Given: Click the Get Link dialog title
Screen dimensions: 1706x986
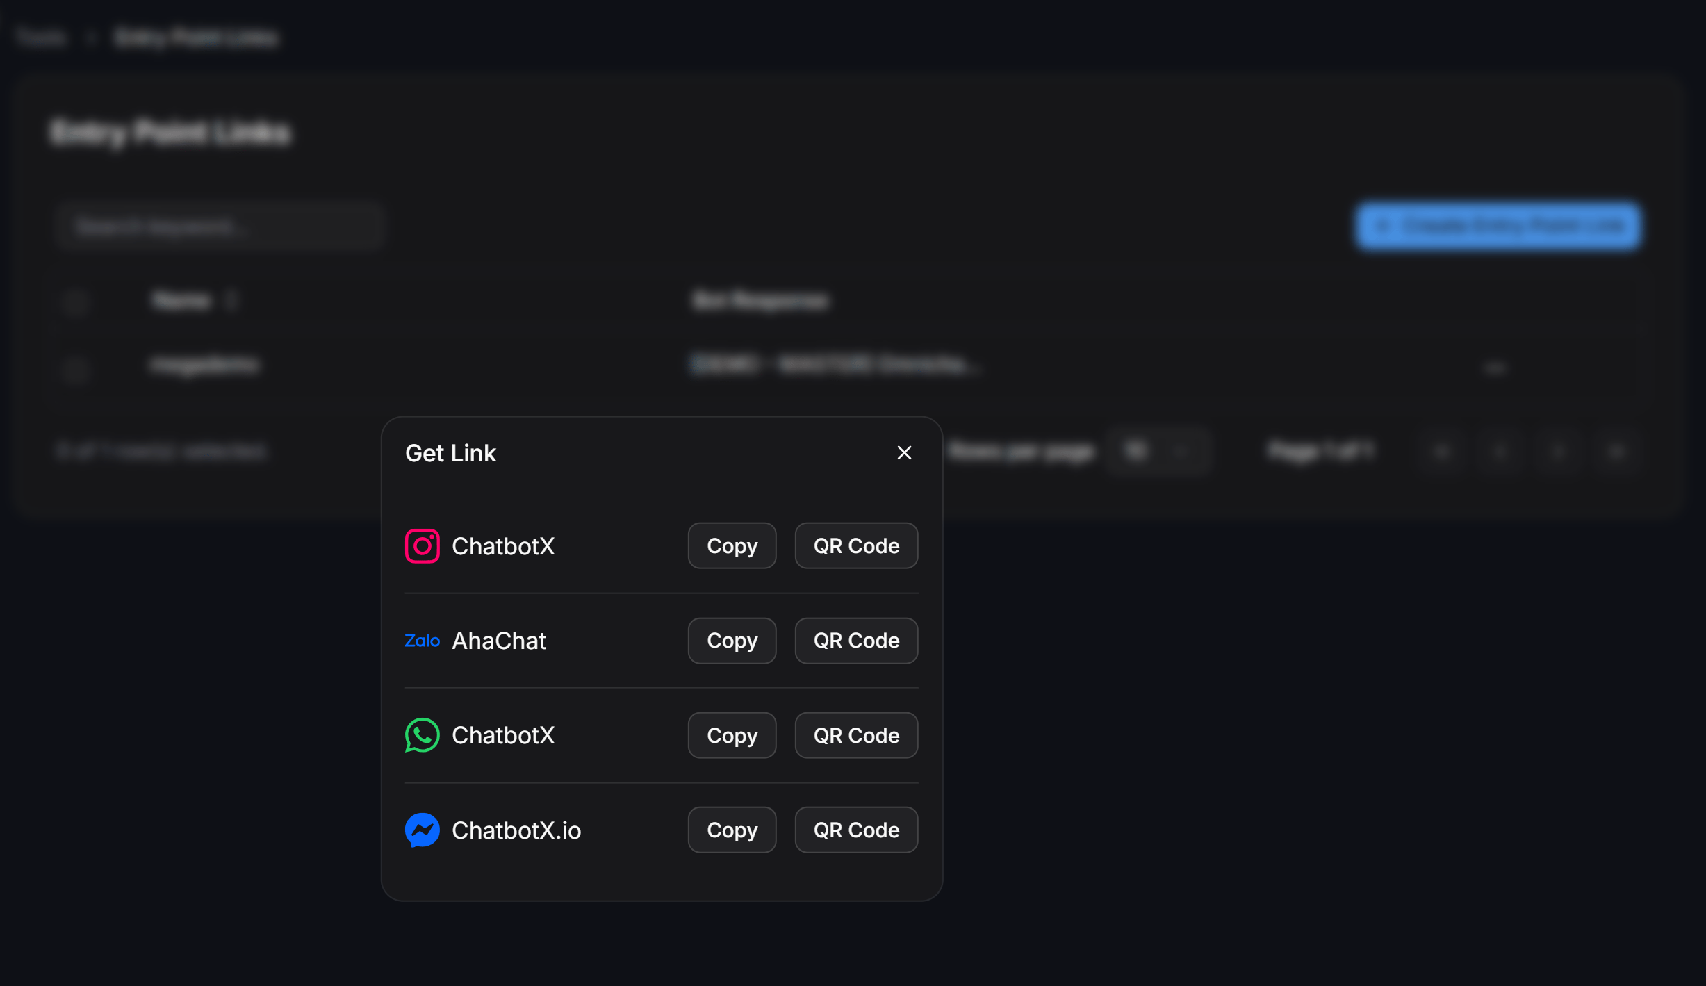Looking at the screenshot, I should coord(450,453).
